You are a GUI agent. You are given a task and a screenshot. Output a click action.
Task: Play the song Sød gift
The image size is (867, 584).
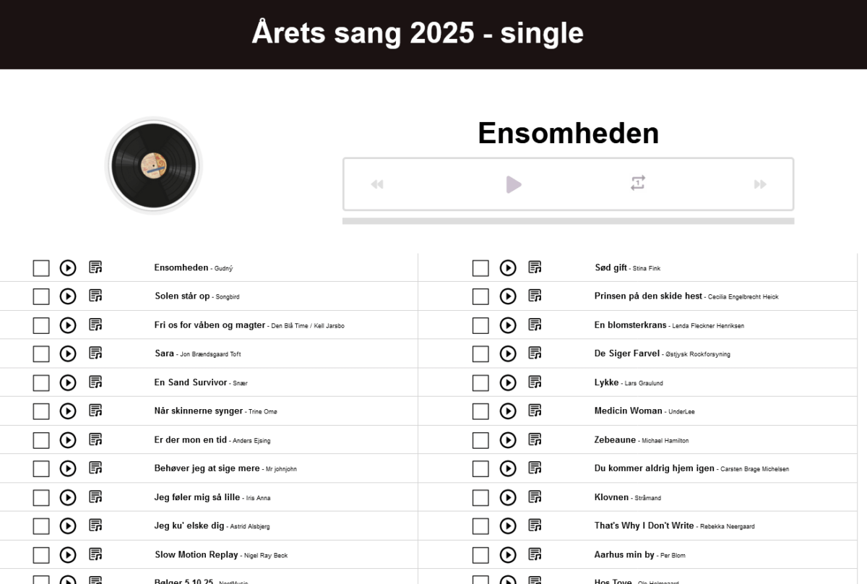coord(508,268)
